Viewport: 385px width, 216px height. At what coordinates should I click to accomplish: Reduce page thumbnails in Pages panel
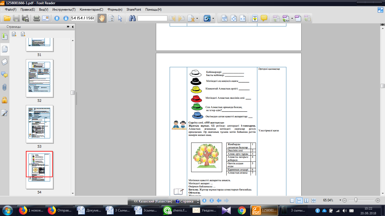23,34
